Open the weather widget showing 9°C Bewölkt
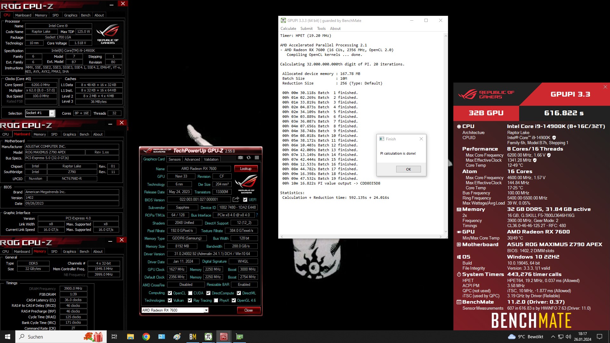 [525, 337]
